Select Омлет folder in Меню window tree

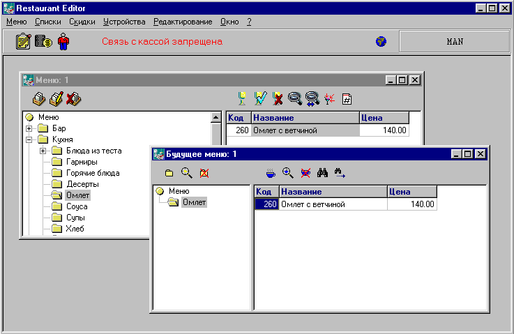(77, 195)
